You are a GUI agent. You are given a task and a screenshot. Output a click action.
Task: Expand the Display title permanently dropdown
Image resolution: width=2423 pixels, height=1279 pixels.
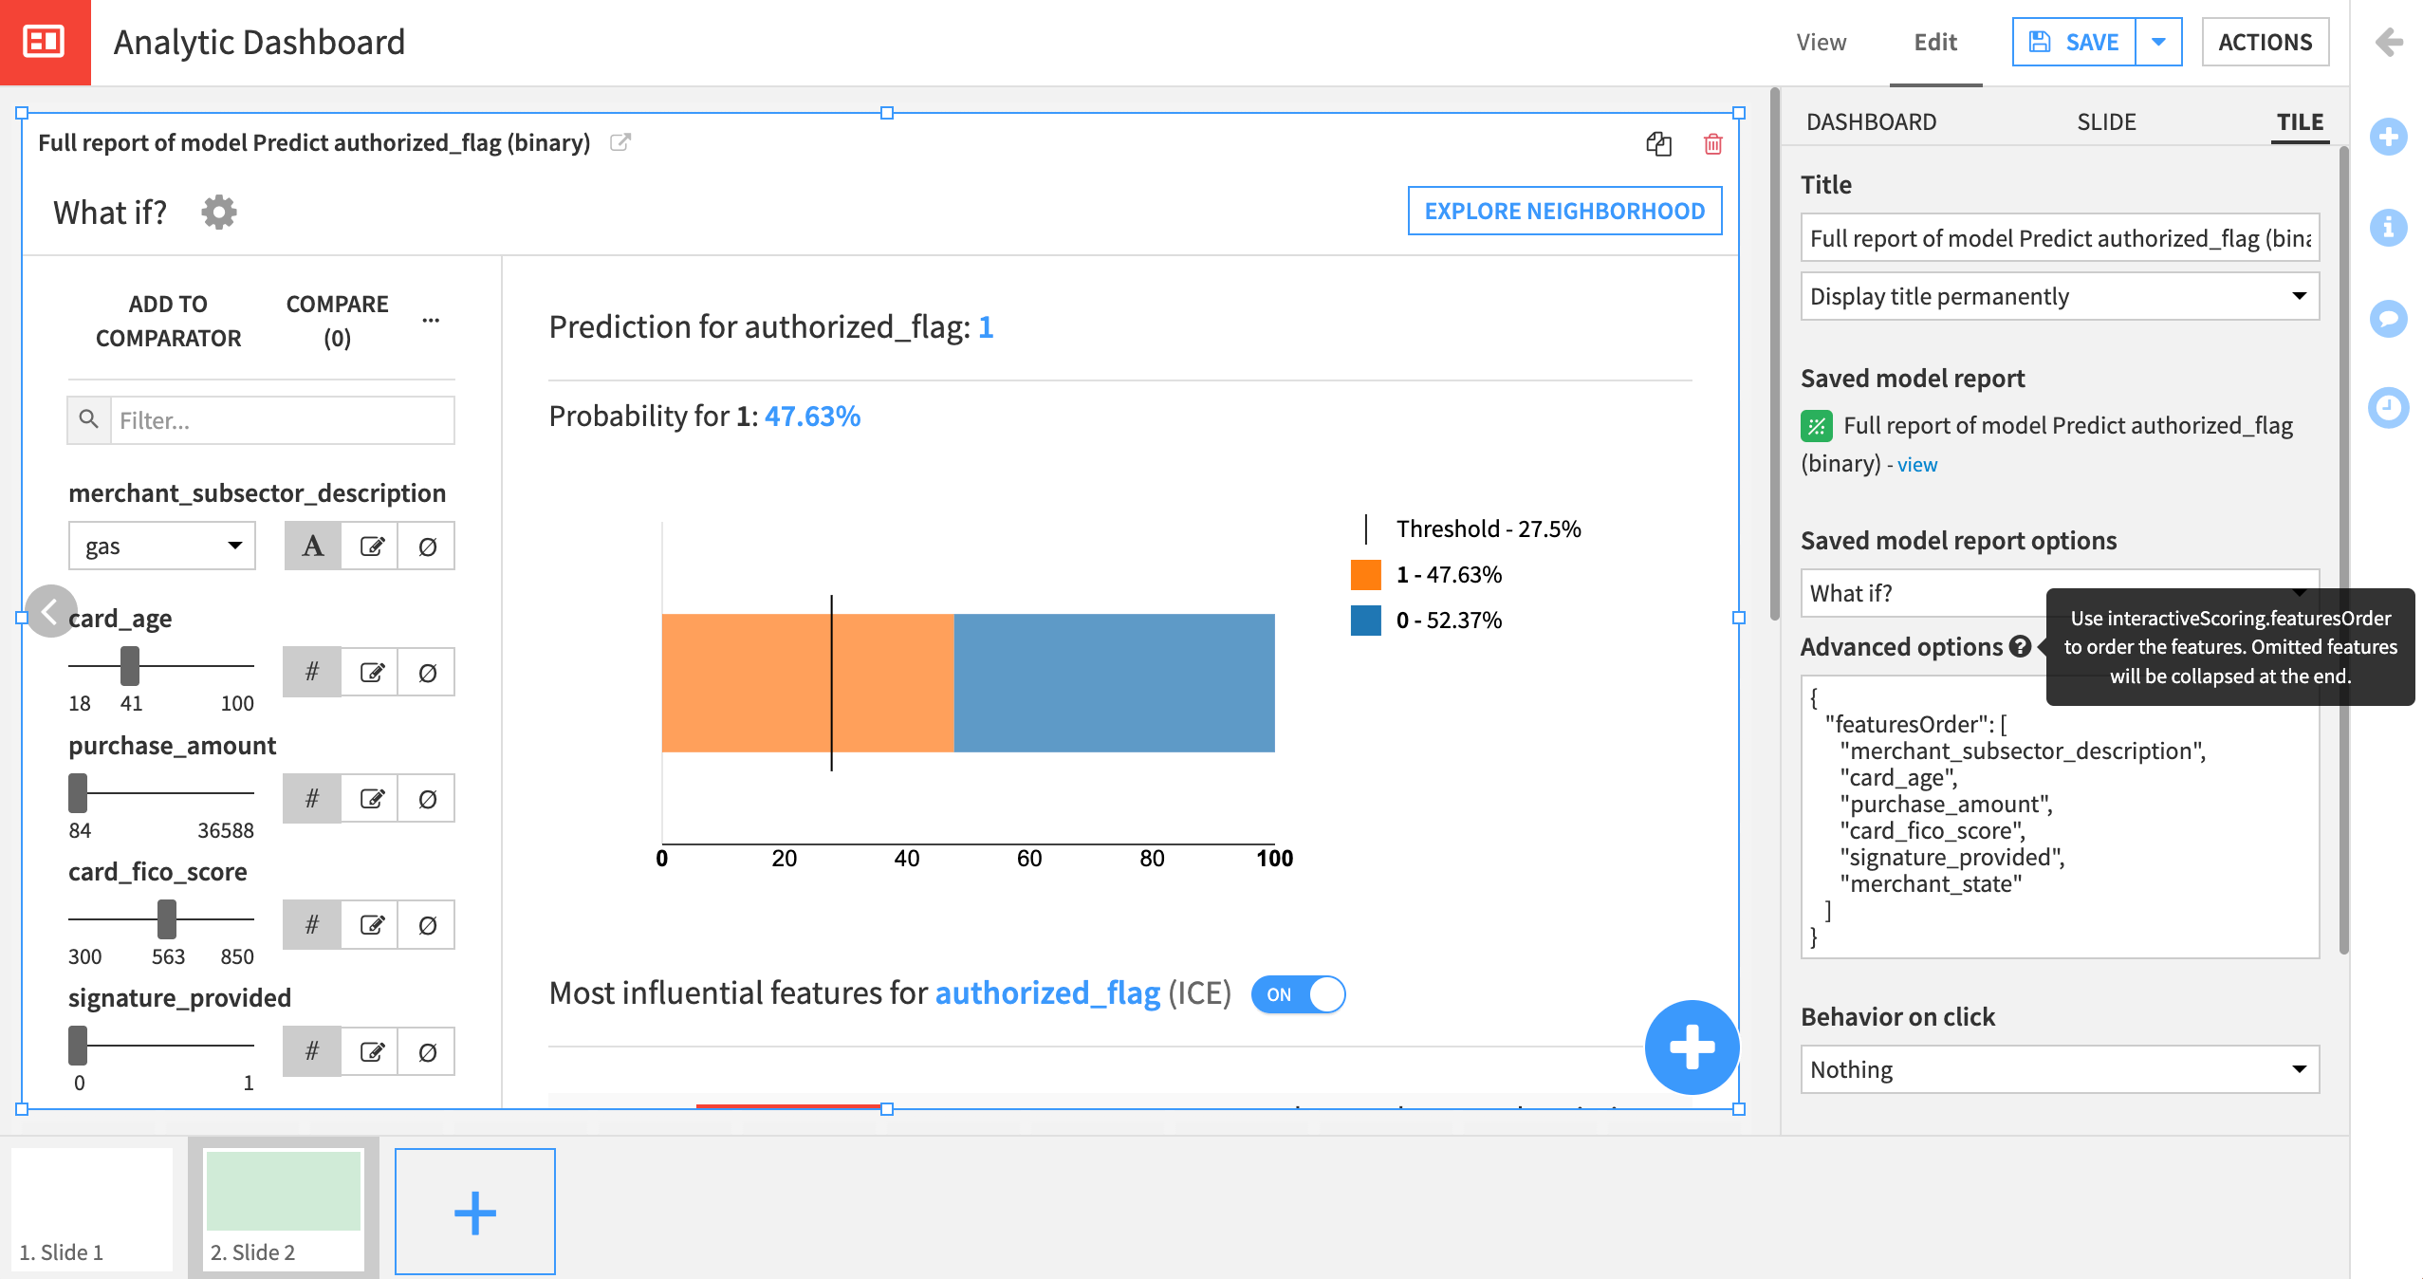[2059, 297]
